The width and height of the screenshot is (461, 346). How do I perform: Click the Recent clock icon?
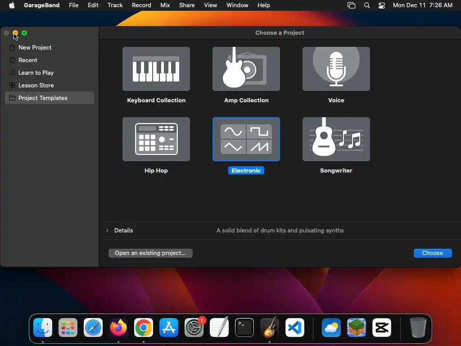coord(12,60)
